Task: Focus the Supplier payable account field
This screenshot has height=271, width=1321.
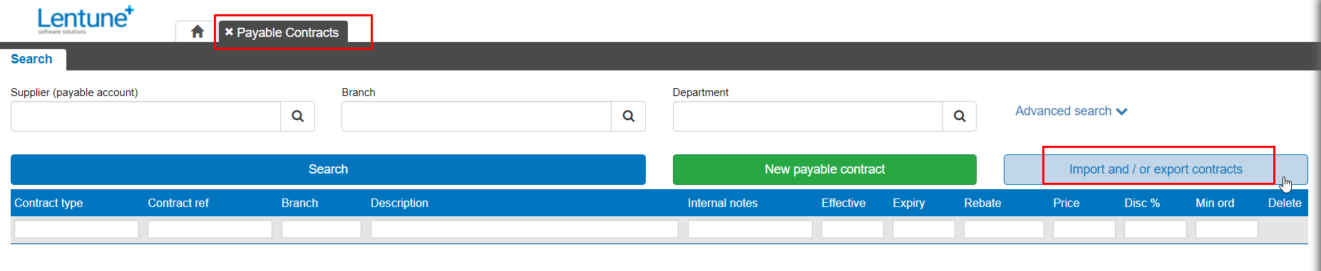Action: (145, 116)
